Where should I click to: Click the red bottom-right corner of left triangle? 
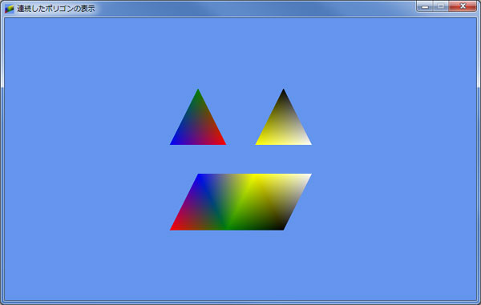[223, 142]
